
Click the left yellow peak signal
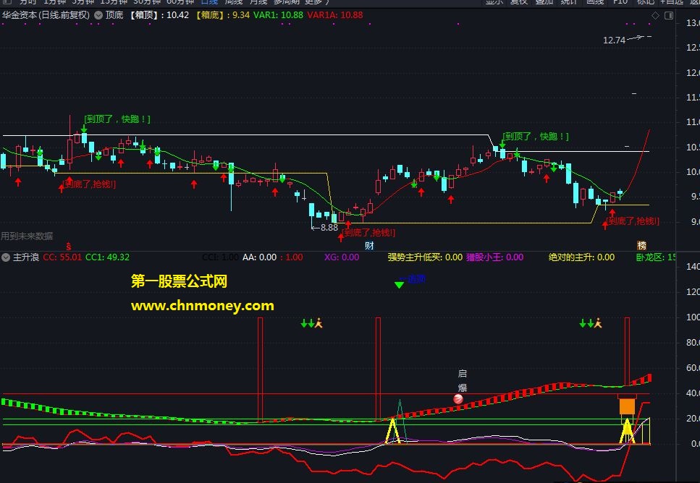point(392,431)
